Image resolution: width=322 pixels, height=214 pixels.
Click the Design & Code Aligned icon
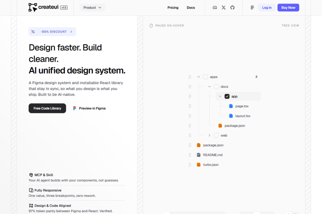[31, 205]
